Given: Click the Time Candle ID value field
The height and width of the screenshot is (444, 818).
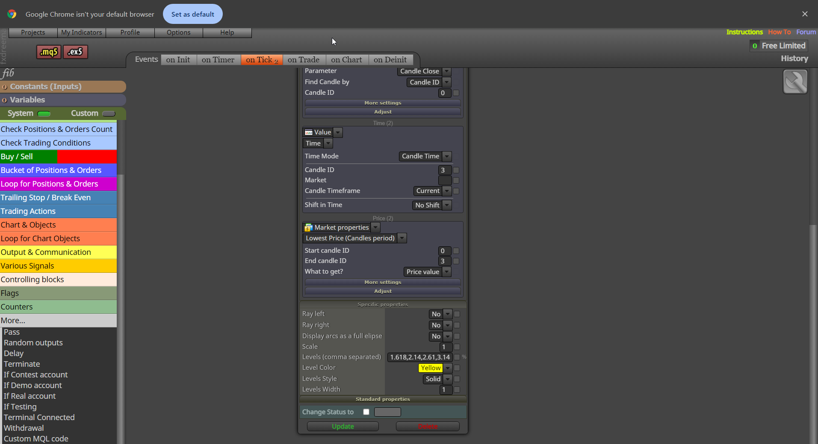Looking at the screenshot, I should [x=445, y=170].
